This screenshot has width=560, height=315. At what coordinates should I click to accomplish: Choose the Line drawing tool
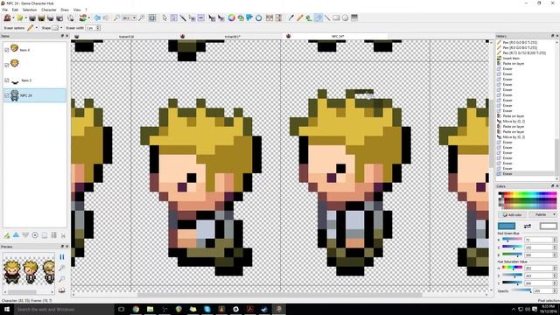(x=327, y=17)
